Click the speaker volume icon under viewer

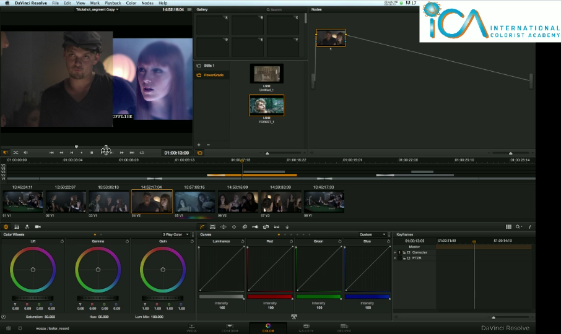tap(25, 153)
